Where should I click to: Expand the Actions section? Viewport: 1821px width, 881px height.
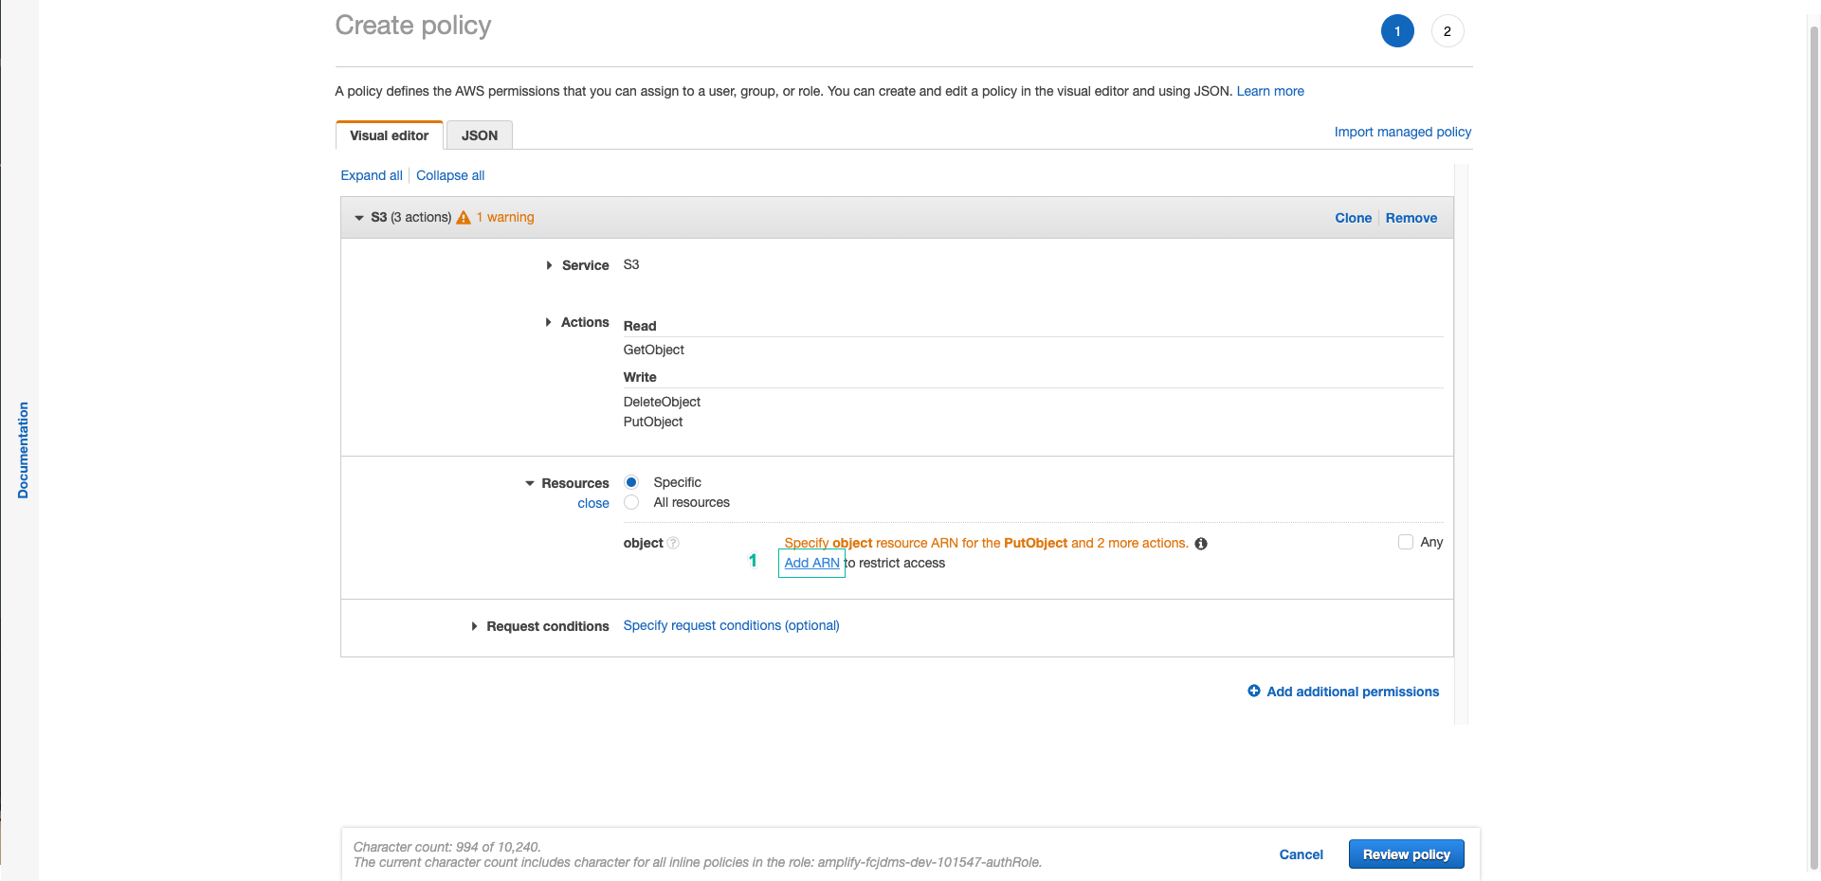(x=548, y=322)
